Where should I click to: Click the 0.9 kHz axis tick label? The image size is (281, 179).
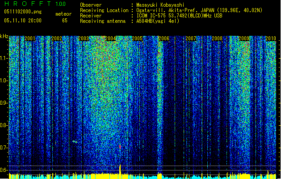4,103
